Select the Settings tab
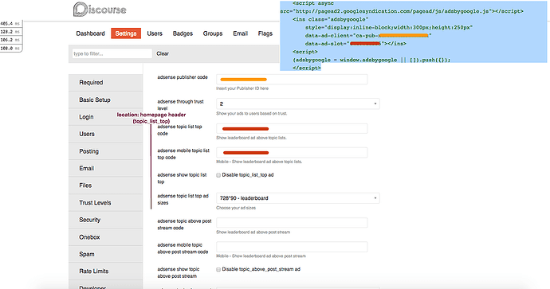The image size is (550, 289). click(126, 33)
